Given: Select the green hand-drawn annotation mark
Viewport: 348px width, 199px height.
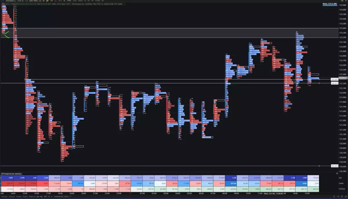Looking at the screenshot, I should click(6, 34).
